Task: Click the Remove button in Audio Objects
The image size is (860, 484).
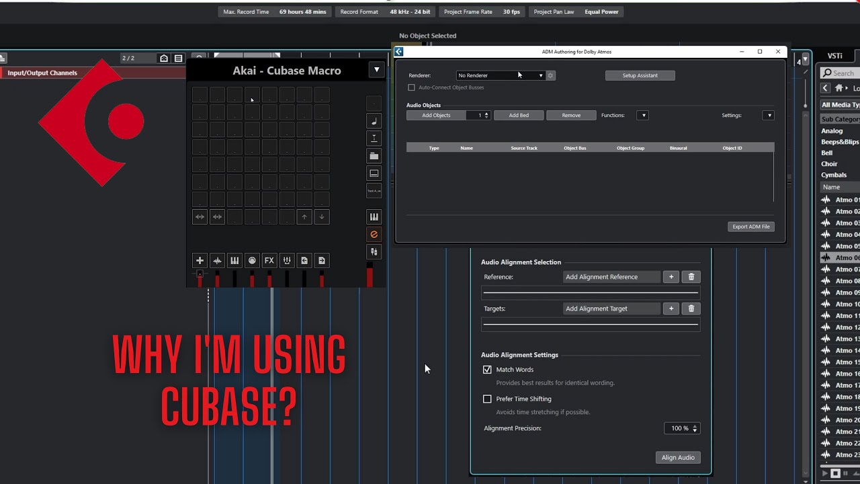Action: [571, 116]
